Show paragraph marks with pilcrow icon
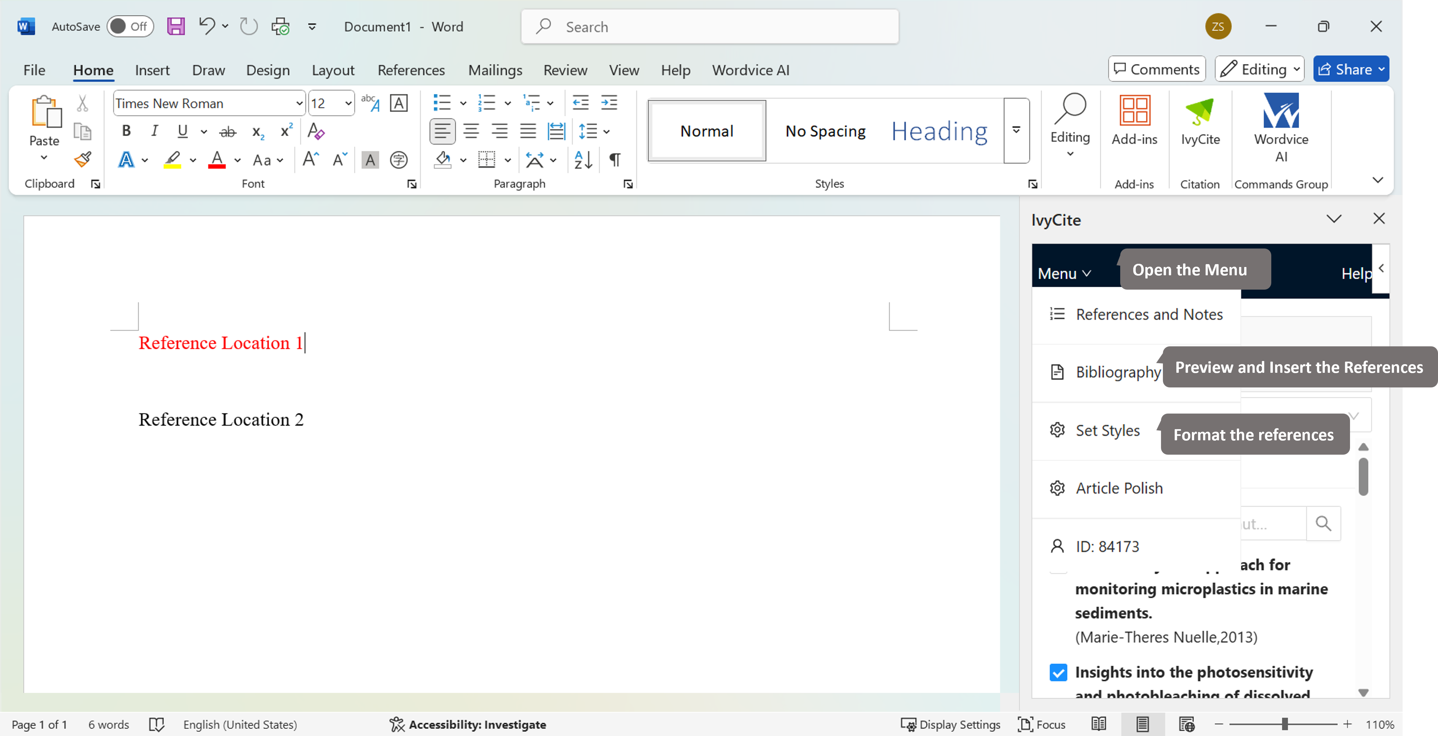Image resolution: width=1438 pixels, height=736 pixels. pyautogui.click(x=615, y=160)
